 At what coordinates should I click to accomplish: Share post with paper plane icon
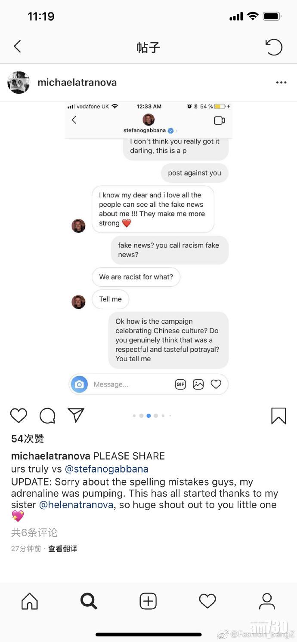pyautogui.click(x=76, y=415)
